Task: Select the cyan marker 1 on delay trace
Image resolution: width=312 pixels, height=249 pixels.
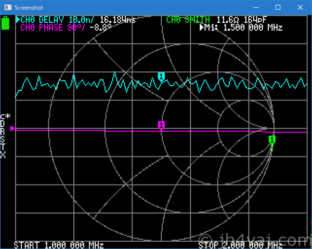Action: coord(161,77)
